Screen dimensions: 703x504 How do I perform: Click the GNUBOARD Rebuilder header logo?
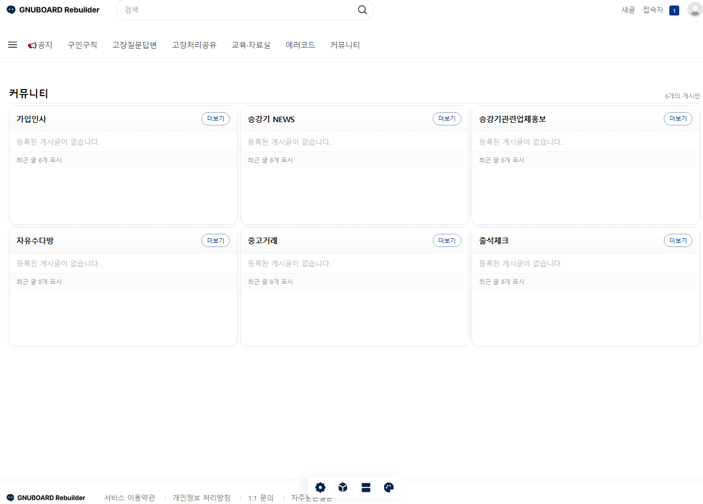coord(53,10)
